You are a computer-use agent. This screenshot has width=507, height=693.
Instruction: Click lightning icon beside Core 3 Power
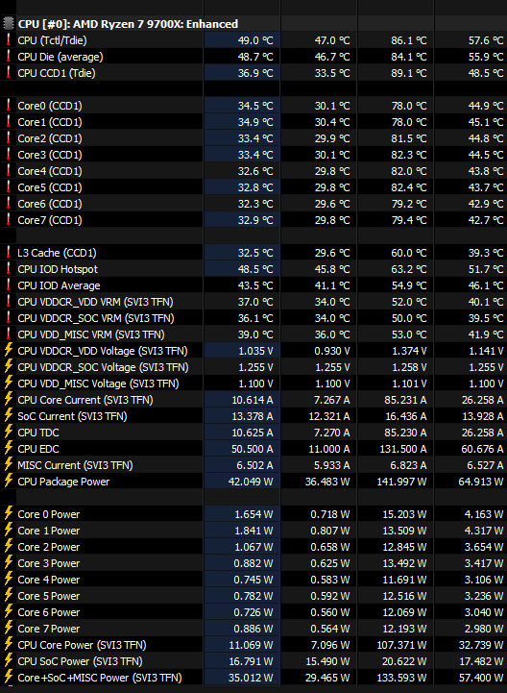point(9,563)
